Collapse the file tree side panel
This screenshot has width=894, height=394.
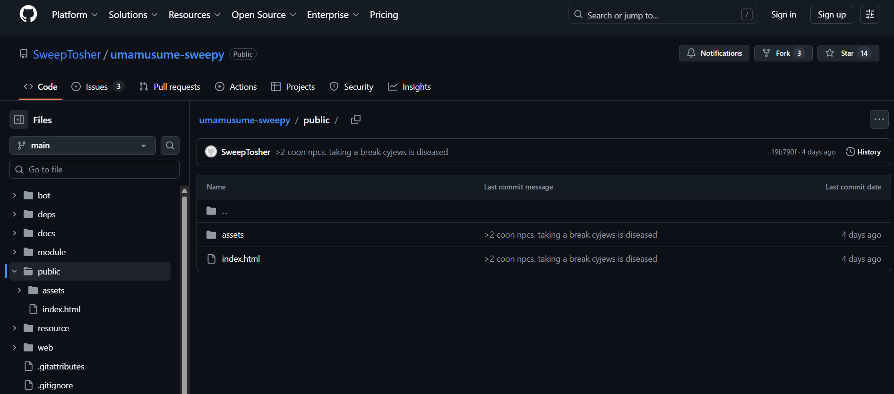(19, 120)
